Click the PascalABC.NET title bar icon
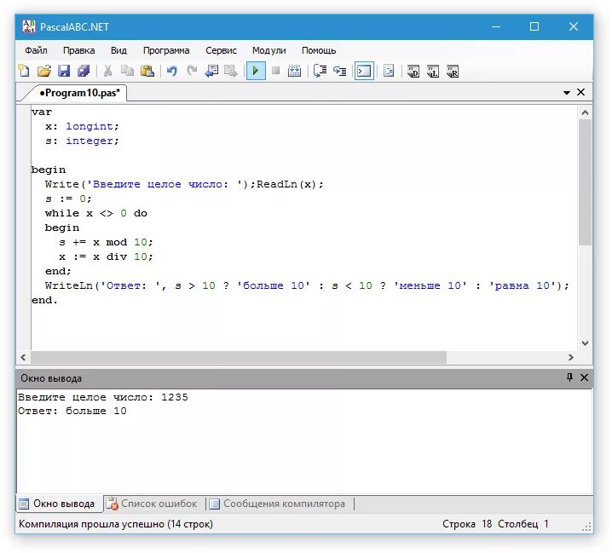 28,26
